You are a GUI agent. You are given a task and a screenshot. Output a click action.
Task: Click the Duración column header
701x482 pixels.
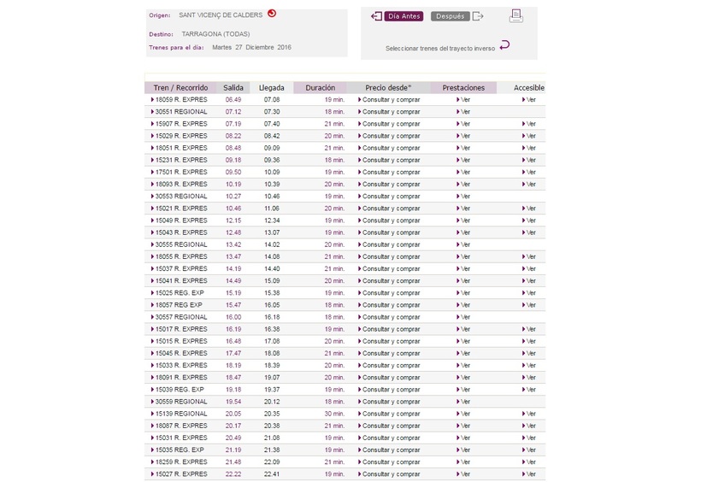[x=321, y=88]
